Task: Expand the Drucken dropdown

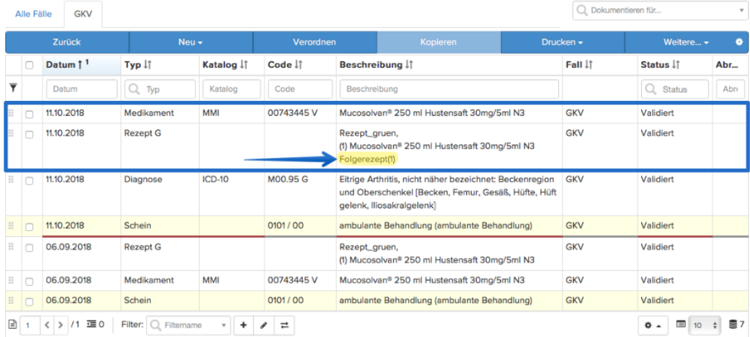Action: pos(563,42)
